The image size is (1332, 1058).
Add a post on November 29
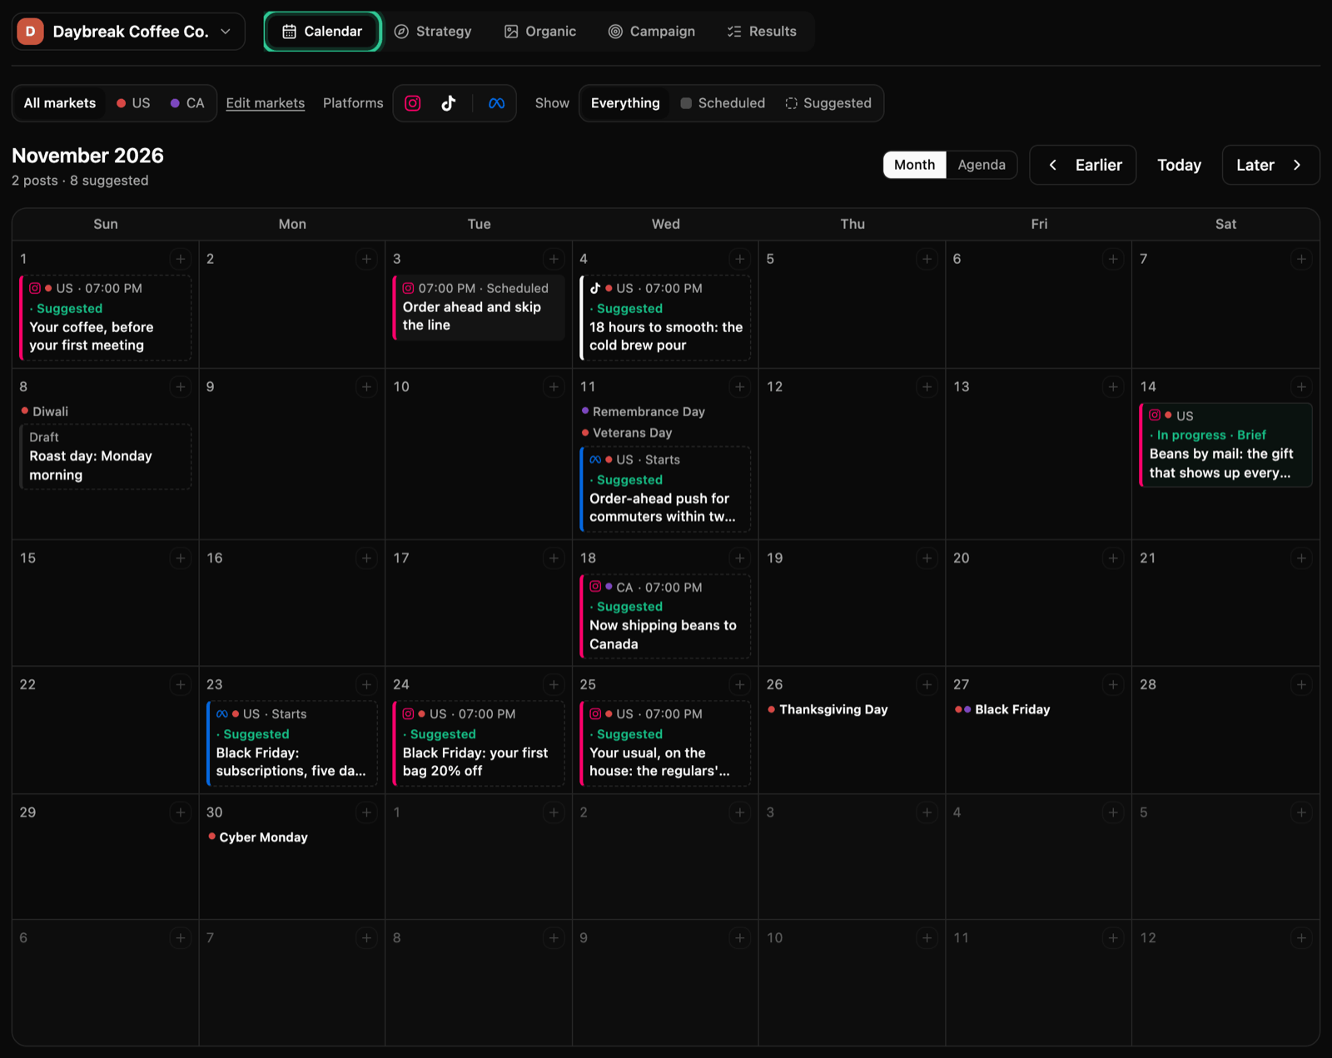tap(180, 812)
